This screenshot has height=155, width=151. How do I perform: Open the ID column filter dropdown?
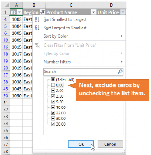tap(19, 12)
